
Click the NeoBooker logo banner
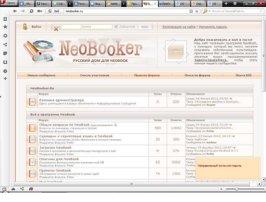[x=83, y=51]
